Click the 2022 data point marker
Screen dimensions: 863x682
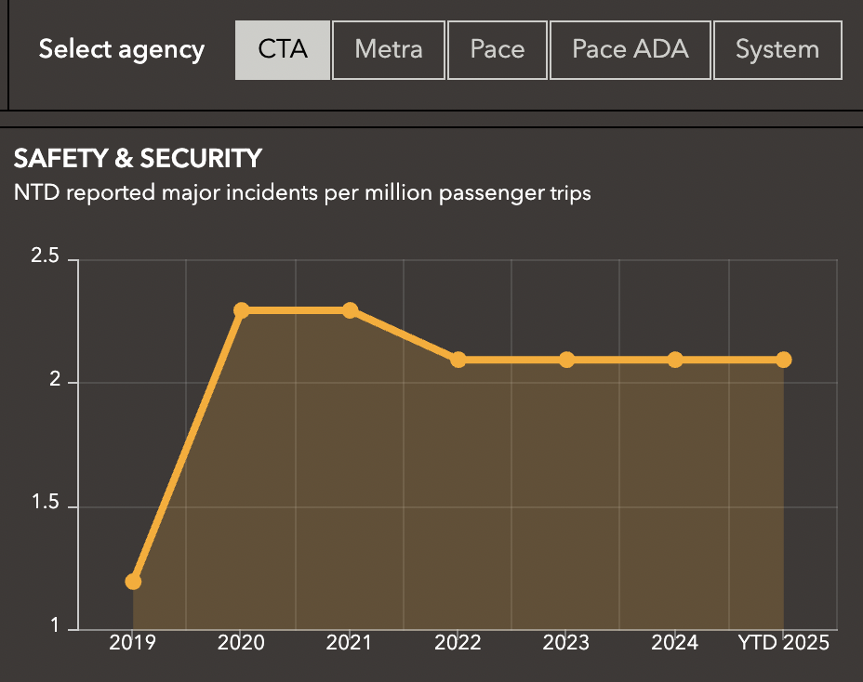pyautogui.click(x=458, y=360)
